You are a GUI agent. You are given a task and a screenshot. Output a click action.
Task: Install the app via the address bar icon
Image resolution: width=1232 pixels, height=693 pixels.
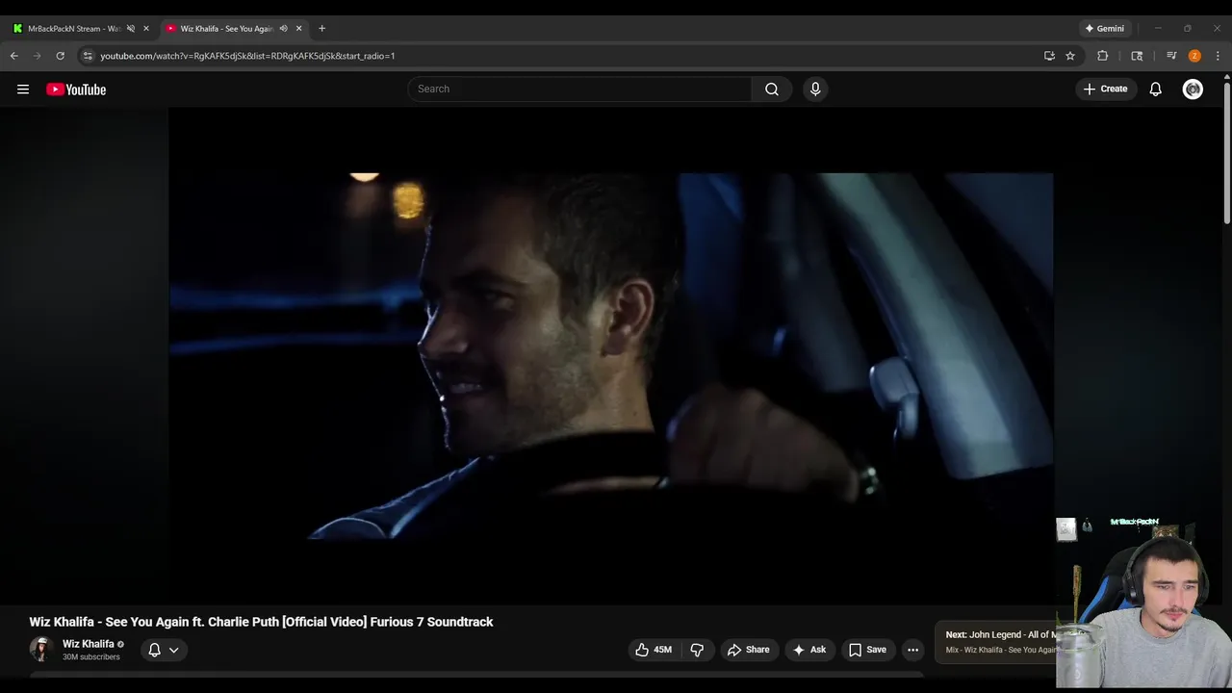point(1049,56)
